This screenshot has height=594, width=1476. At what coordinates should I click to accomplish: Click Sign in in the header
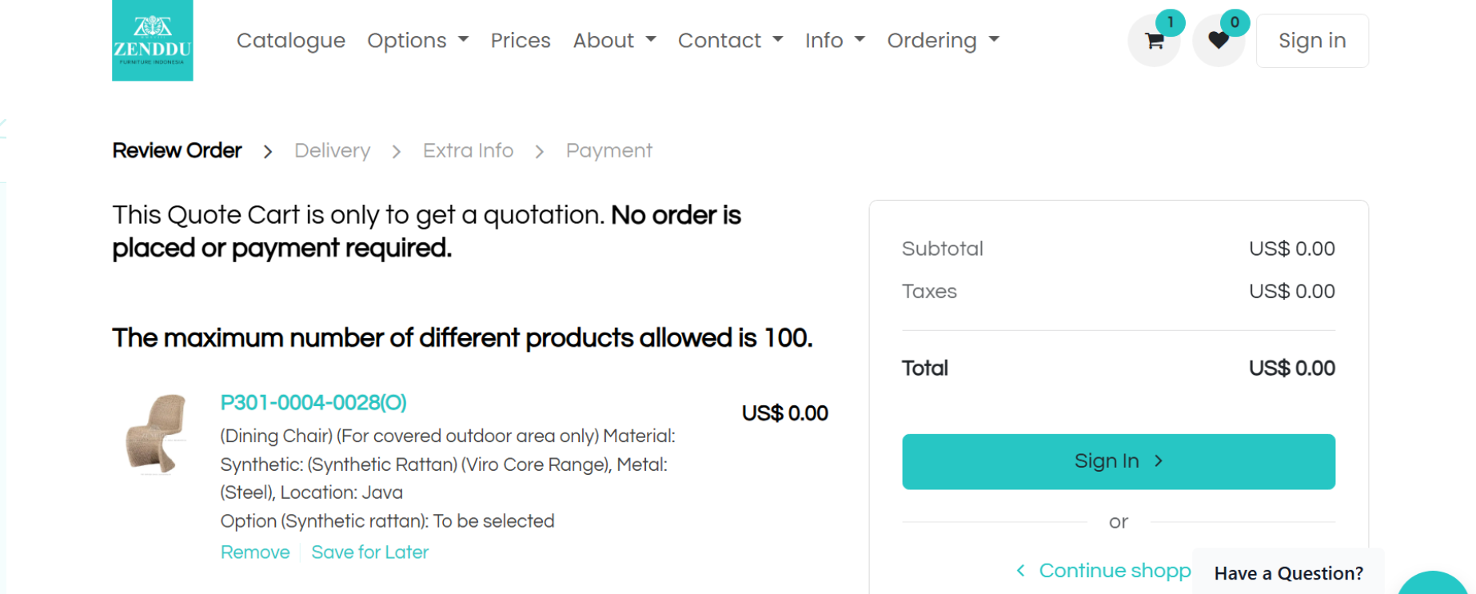(1312, 41)
